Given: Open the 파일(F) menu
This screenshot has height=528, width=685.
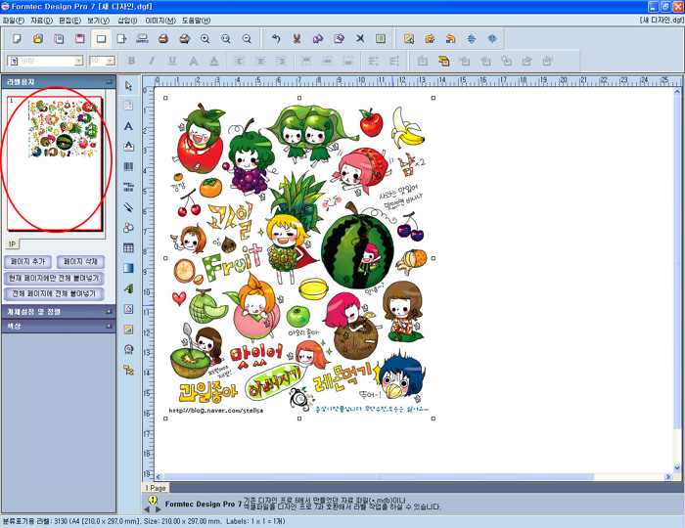Looking at the screenshot, I should point(13,21).
